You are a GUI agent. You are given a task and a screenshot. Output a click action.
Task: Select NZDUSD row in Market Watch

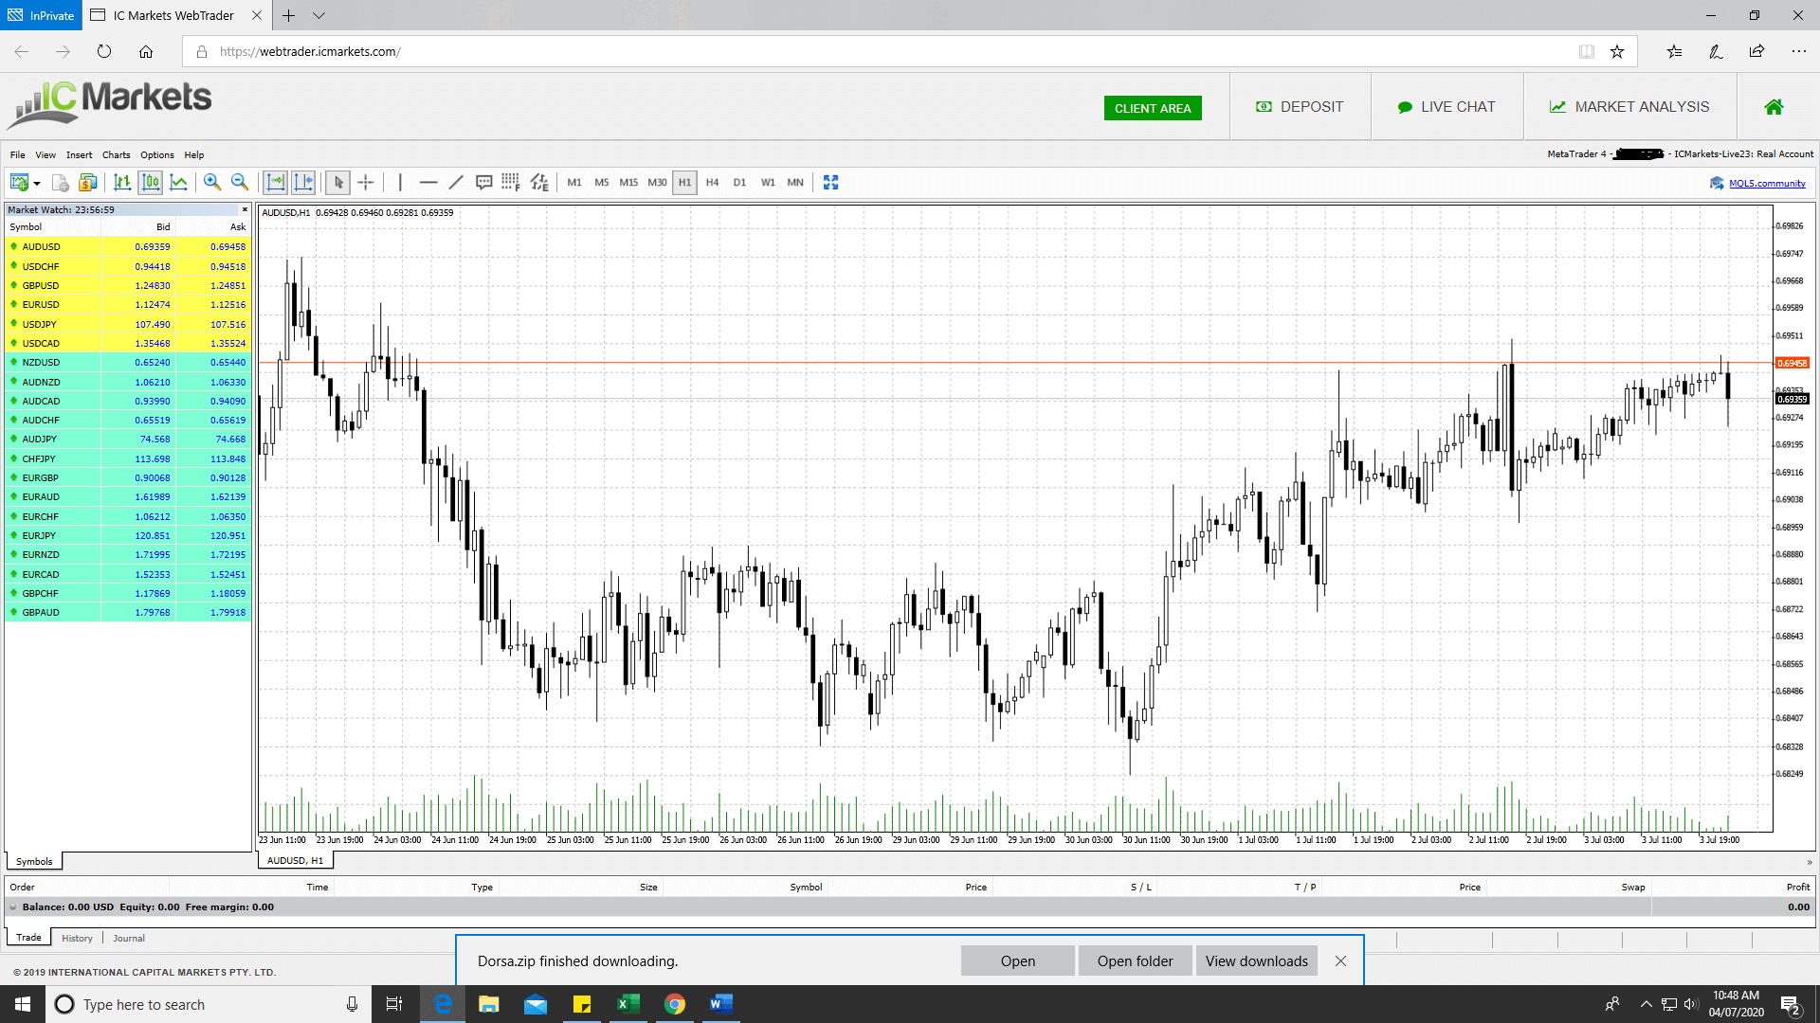(x=128, y=362)
